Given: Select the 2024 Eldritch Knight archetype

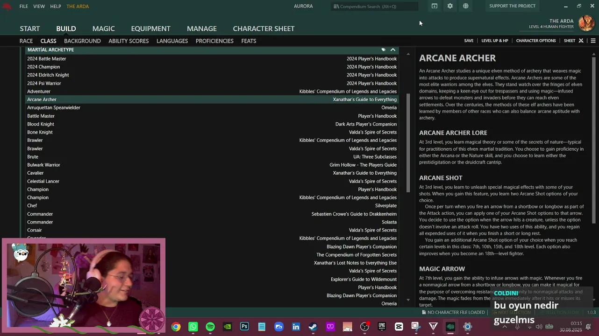Looking at the screenshot, I should (x=212, y=75).
